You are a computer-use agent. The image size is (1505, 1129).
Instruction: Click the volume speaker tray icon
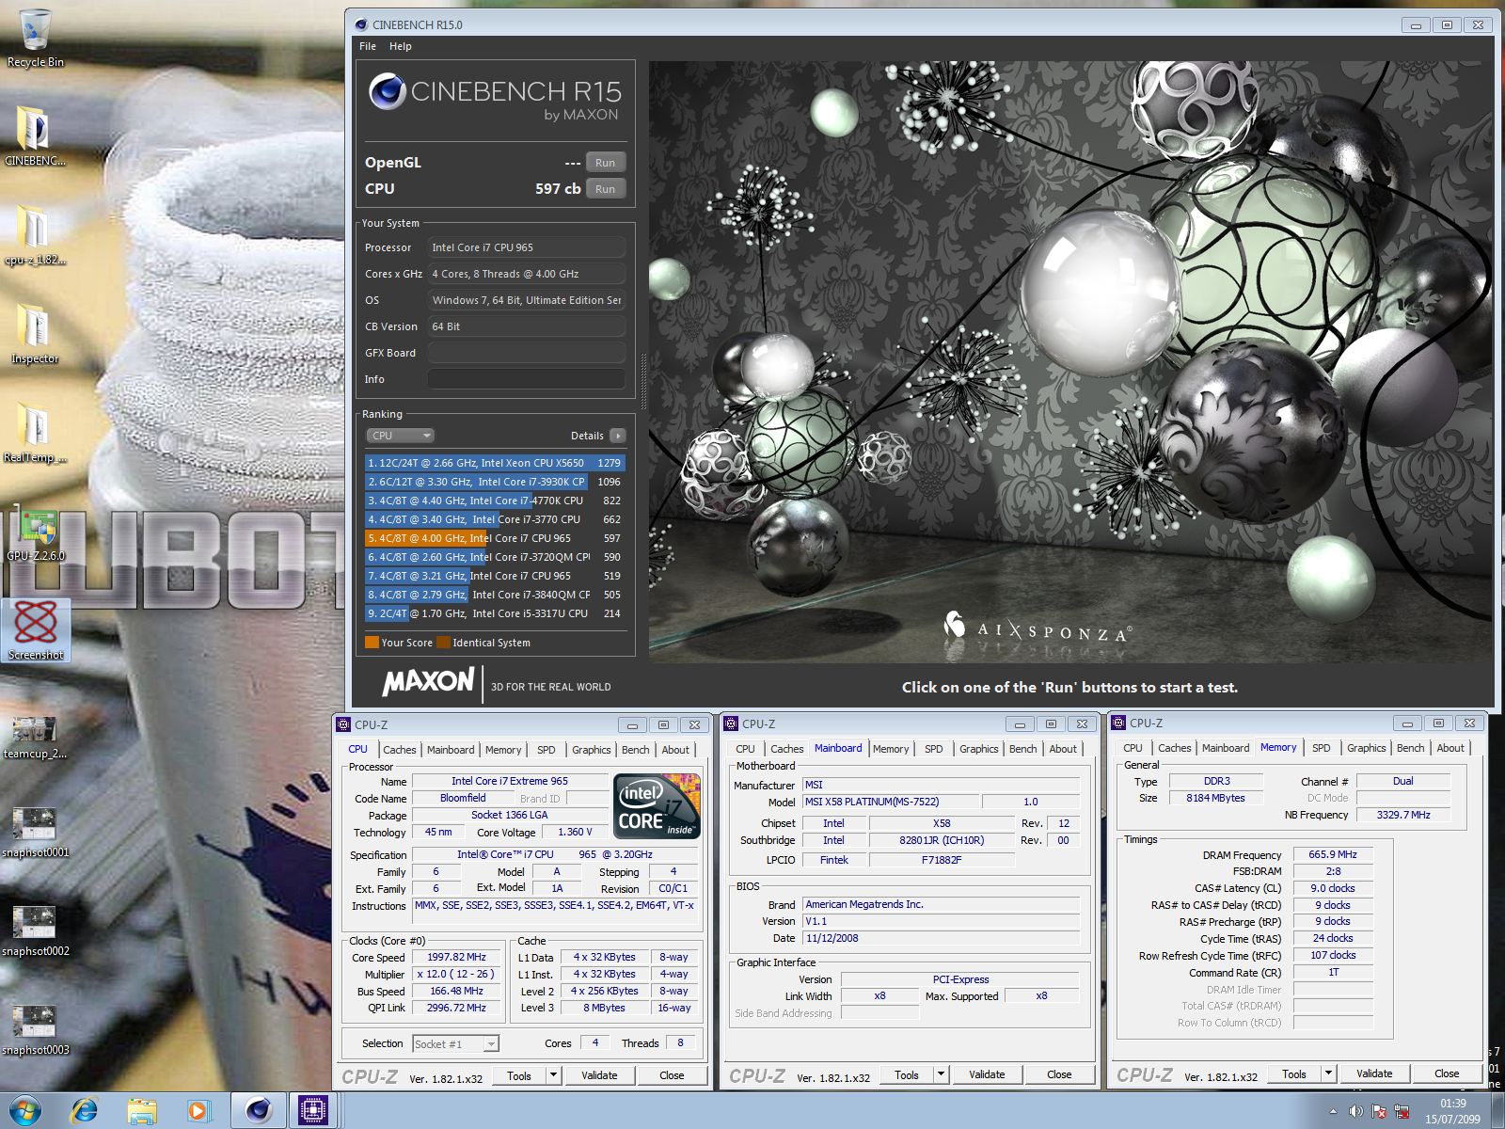[x=1355, y=1112]
